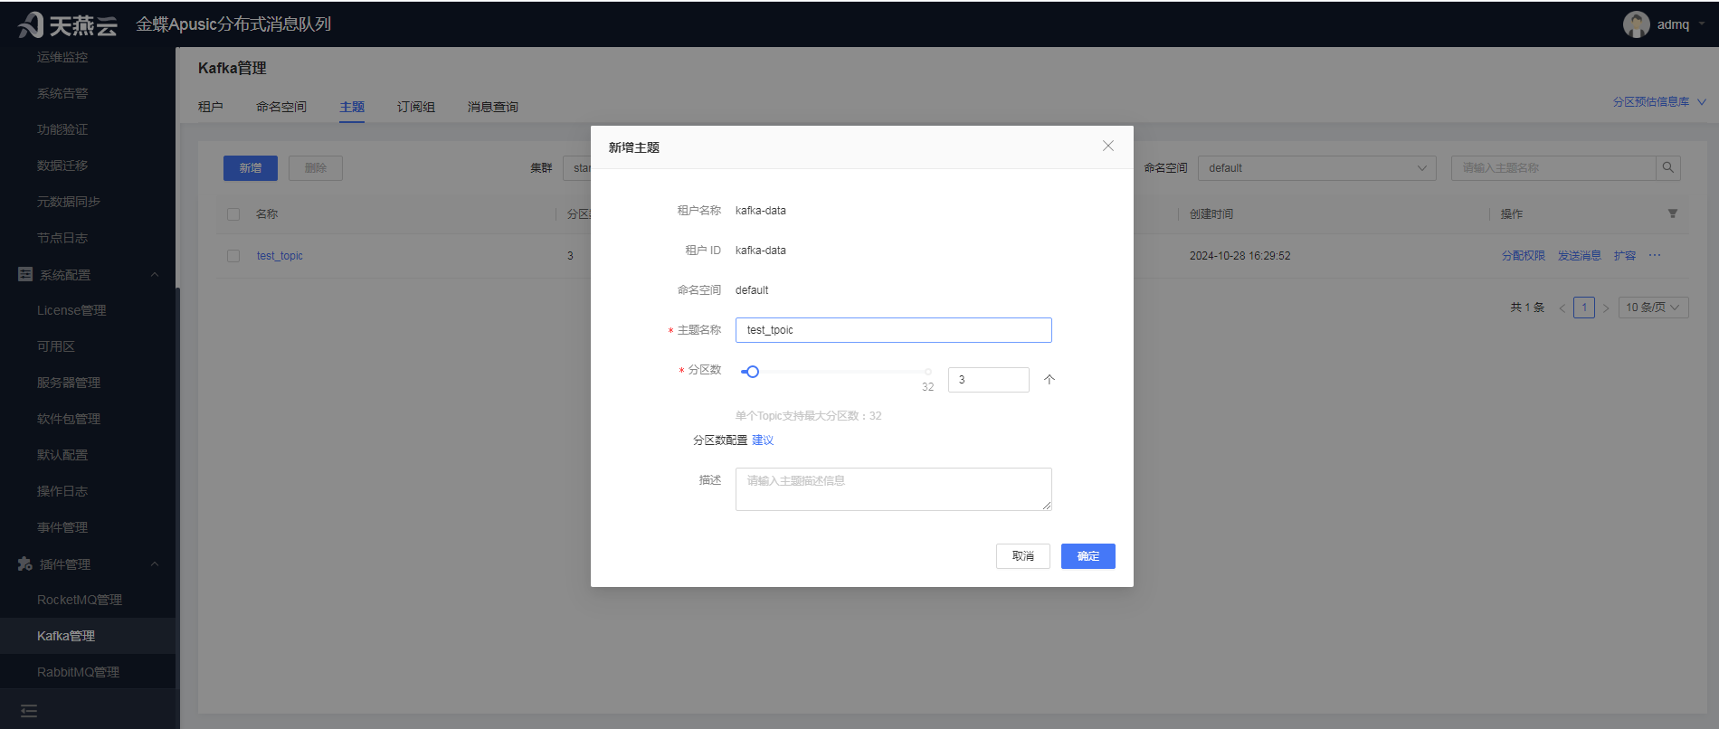Open 数据迁移 in sidebar
1719x729 pixels.
(62, 166)
